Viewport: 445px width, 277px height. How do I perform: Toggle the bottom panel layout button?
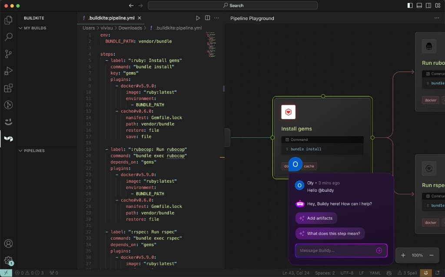click(419, 6)
